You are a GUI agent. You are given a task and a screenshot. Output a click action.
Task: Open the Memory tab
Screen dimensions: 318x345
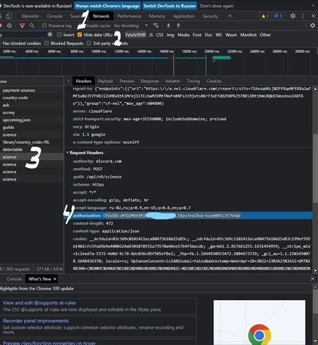click(157, 16)
